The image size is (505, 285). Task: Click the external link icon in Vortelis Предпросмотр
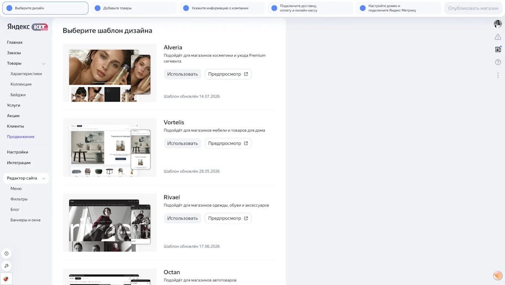click(x=246, y=143)
